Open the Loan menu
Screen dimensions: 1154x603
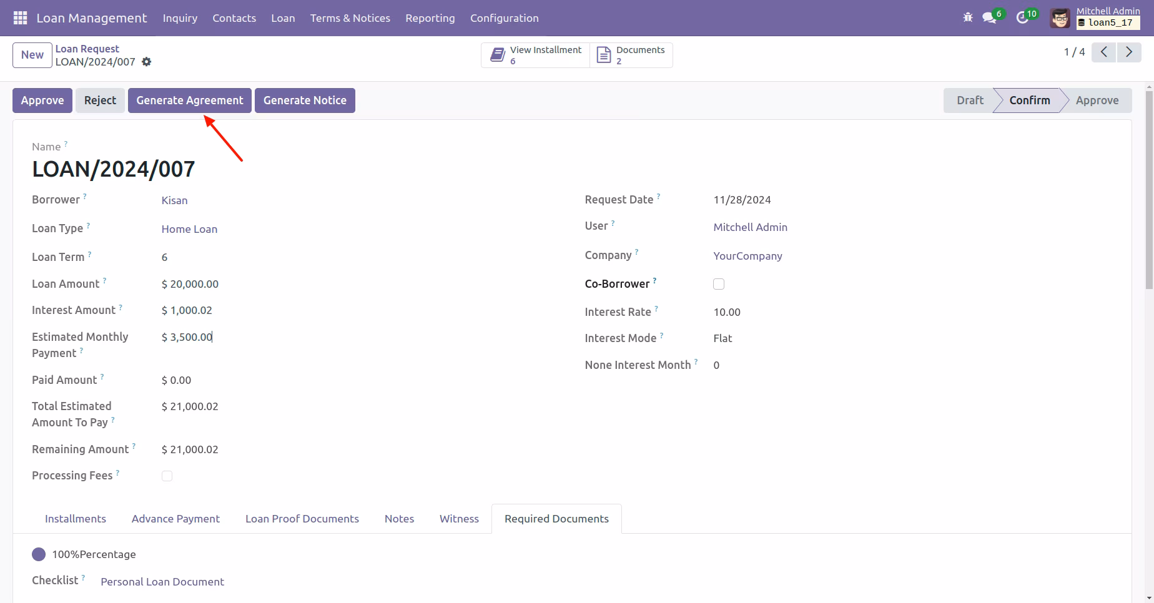click(283, 18)
